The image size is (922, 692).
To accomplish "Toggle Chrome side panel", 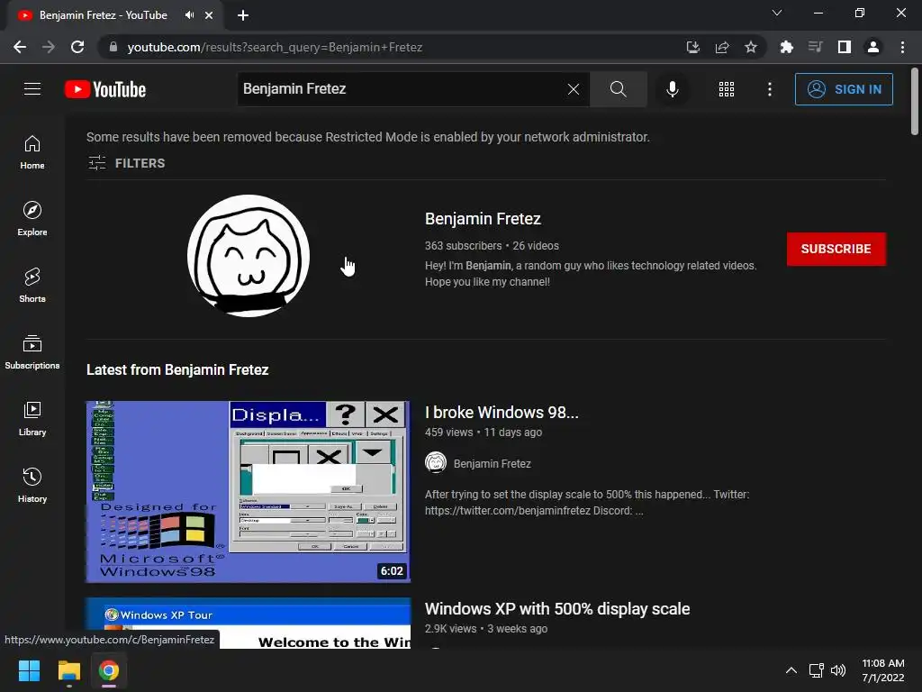I will 844,47.
